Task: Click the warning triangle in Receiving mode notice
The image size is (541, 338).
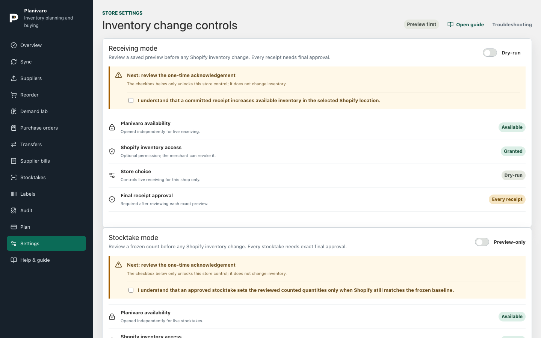Action: point(118,75)
